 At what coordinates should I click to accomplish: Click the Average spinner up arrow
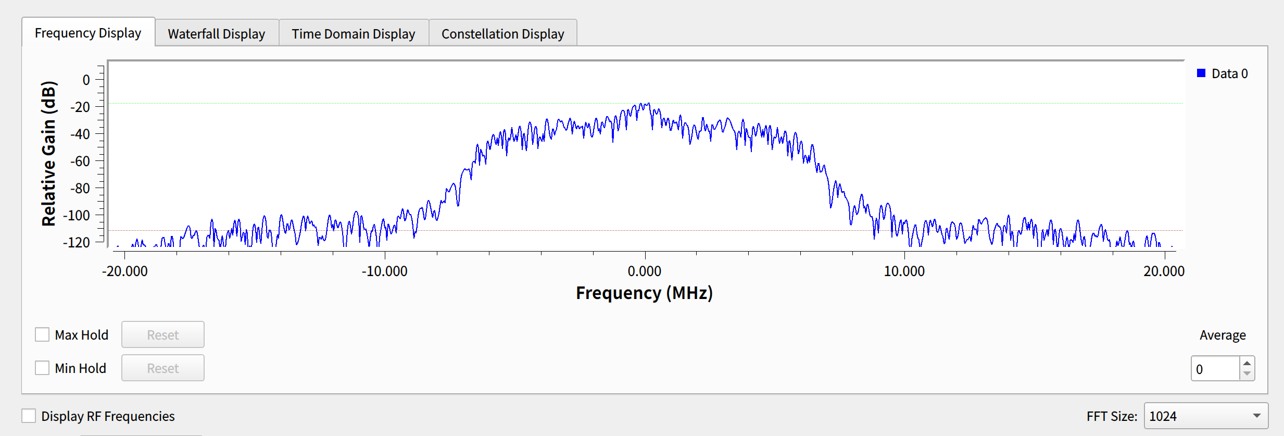tap(1247, 363)
